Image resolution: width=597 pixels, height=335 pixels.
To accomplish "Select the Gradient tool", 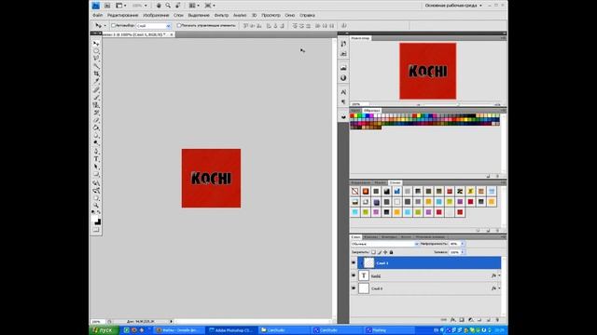I will click(96, 128).
